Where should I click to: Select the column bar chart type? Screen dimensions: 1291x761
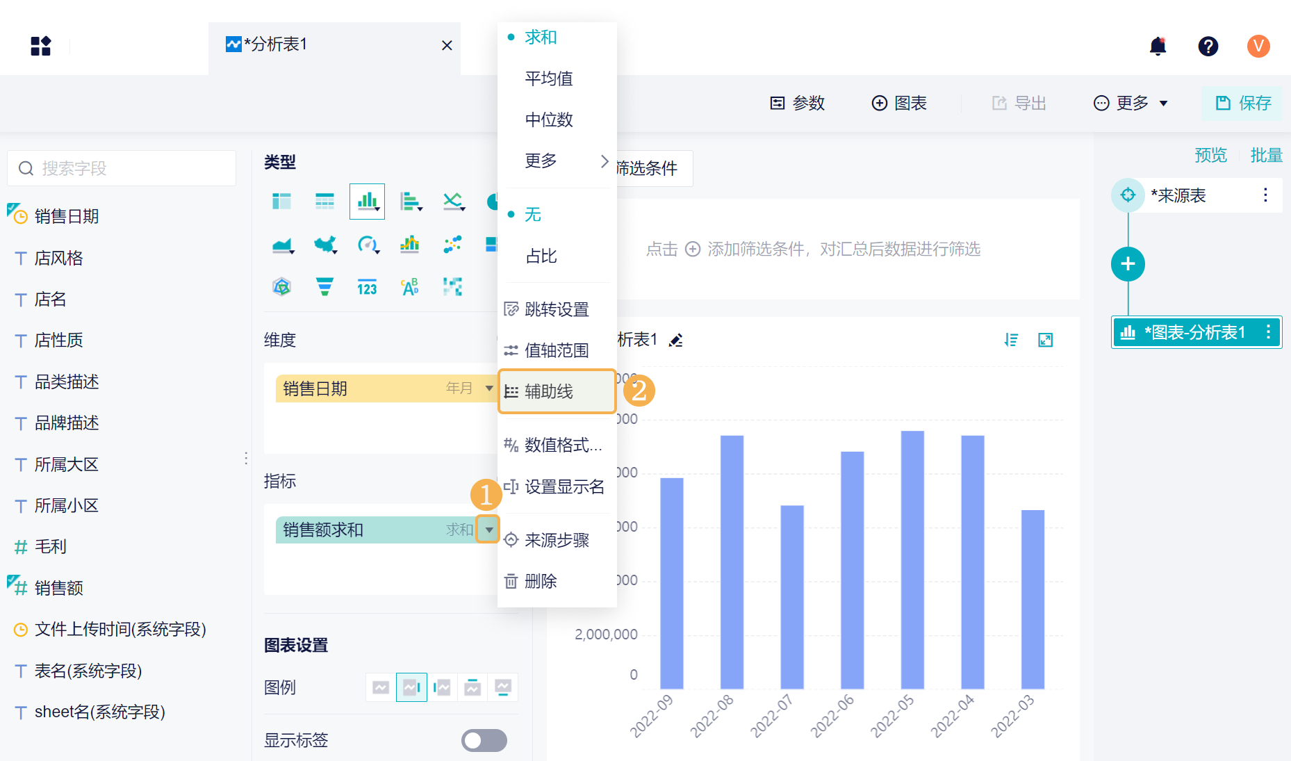point(367,202)
